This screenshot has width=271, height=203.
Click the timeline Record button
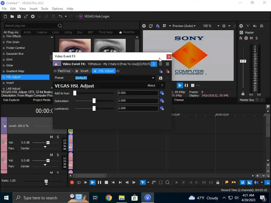(x=72, y=182)
